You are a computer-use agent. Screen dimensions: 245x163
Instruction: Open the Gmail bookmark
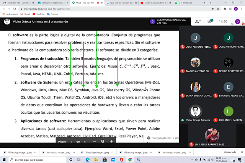coord(25,14)
